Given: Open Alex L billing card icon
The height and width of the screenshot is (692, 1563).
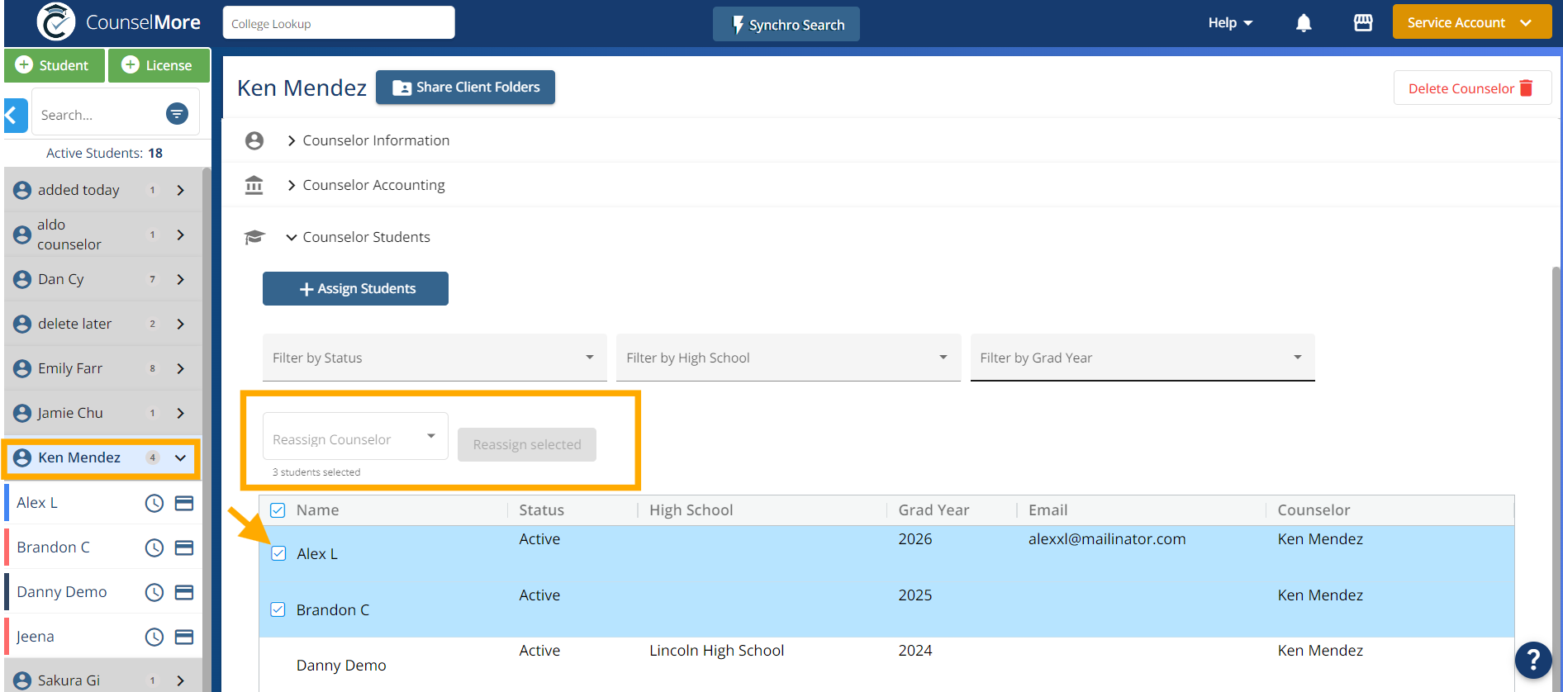Looking at the screenshot, I should 184,503.
